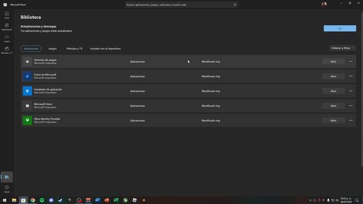This screenshot has height=204, width=363.
Task: Select the Biblioteca library icon in the sidebar
Action: tap(7, 177)
